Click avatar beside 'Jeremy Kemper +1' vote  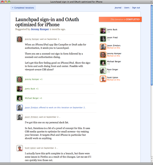click(x=20, y=79)
